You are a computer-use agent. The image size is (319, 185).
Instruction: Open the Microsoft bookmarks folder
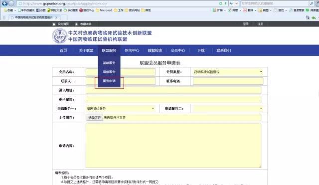point(104,10)
